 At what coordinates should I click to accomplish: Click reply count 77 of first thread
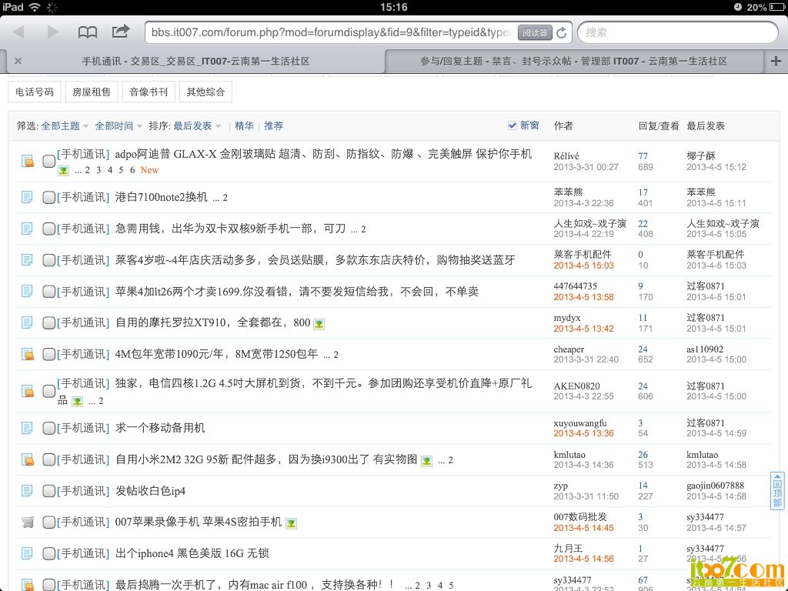[x=643, y=155]
